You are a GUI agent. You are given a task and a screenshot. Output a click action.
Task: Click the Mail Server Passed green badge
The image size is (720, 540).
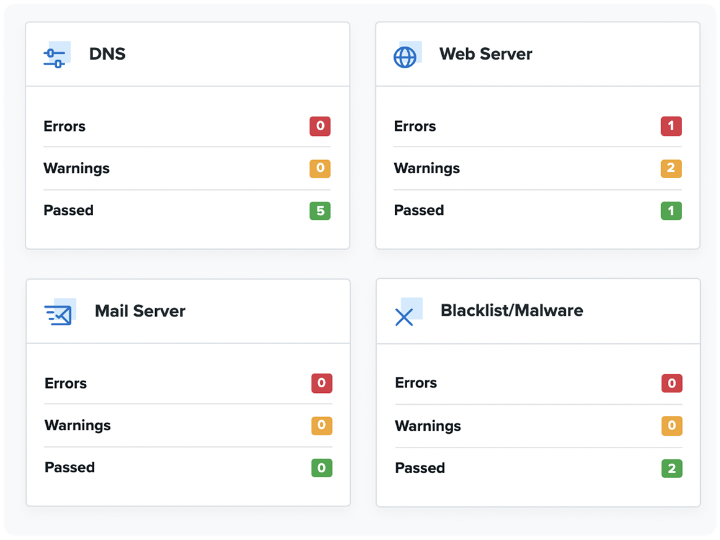(x=322, y=468)
